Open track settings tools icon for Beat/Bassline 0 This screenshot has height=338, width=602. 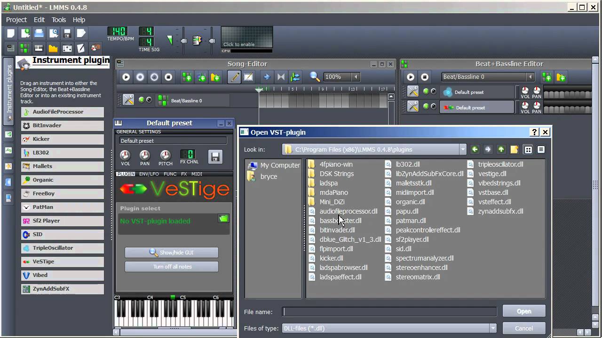point(128,100)
